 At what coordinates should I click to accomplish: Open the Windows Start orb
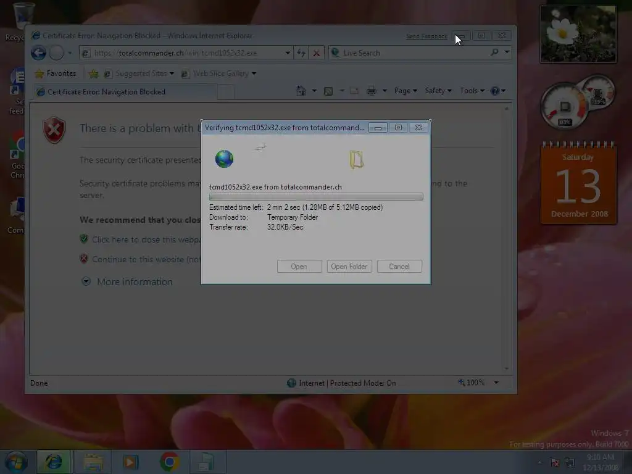click(16, 462)
